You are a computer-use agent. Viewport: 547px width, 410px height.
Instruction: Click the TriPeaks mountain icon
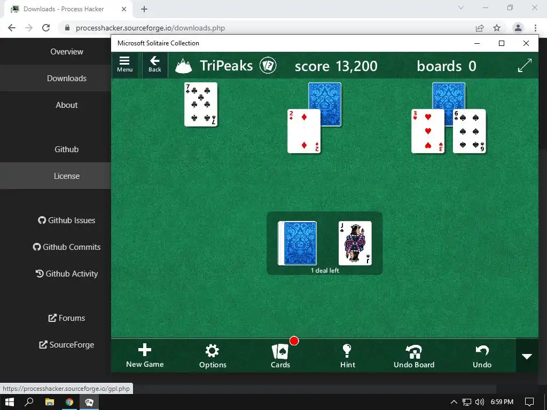pos(184,66)
